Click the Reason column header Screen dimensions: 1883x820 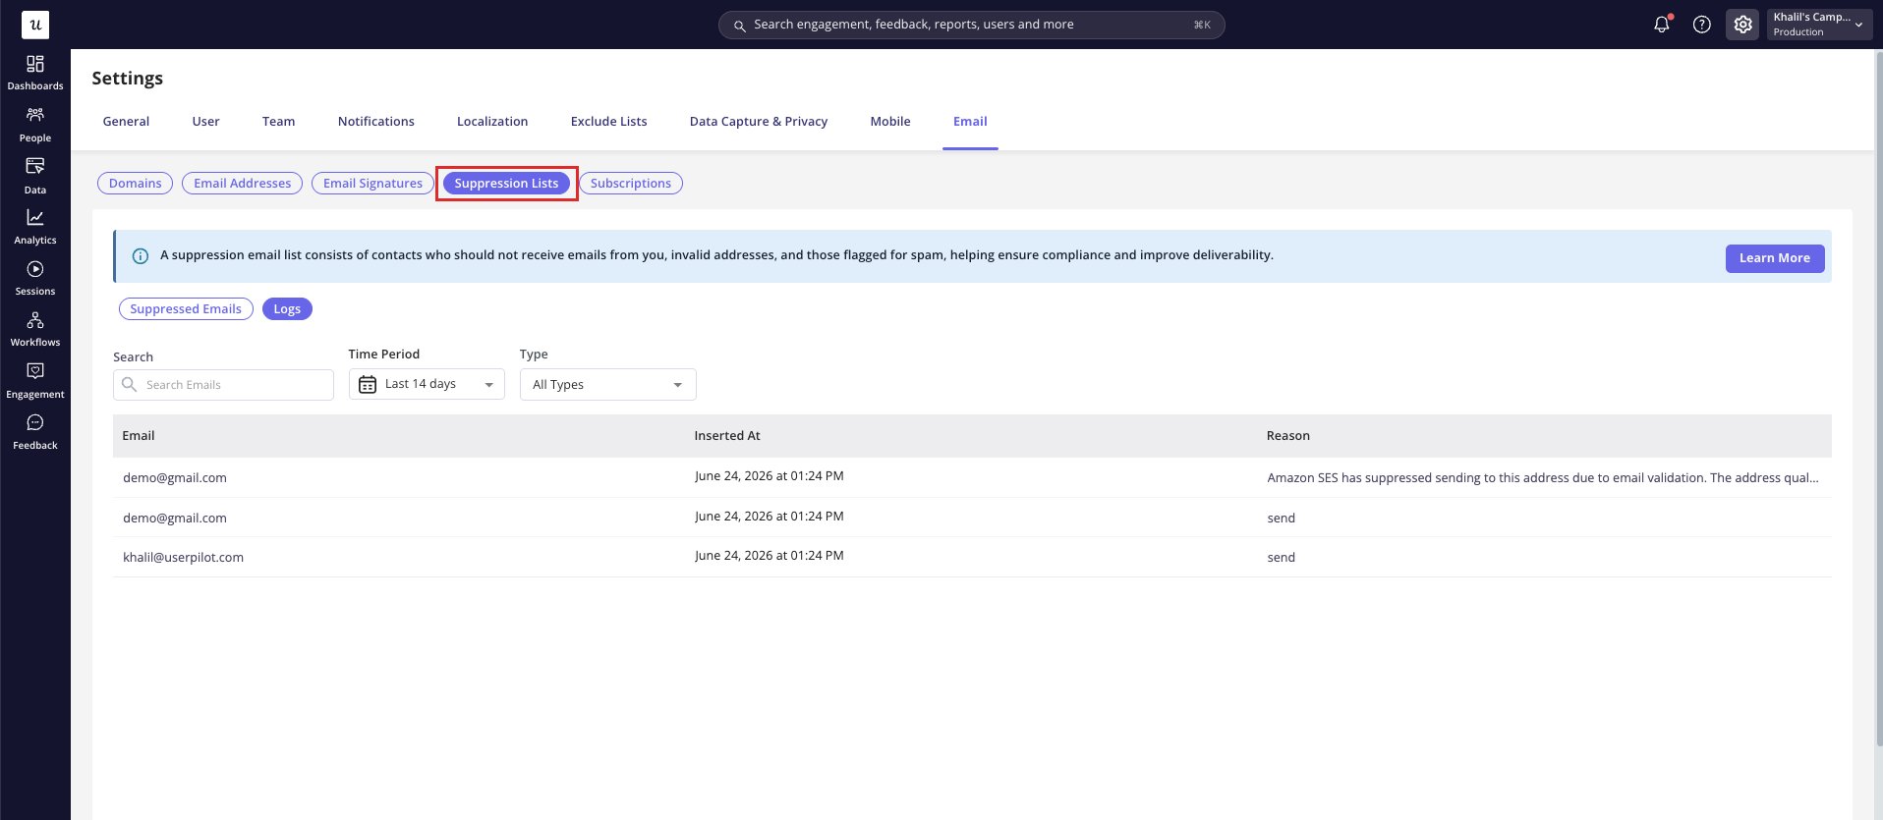point(1287,436)
